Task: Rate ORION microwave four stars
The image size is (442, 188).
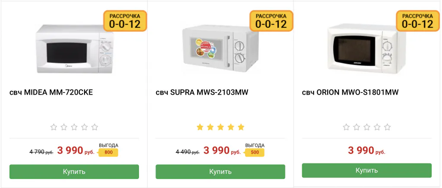Action: coord(377,127)
